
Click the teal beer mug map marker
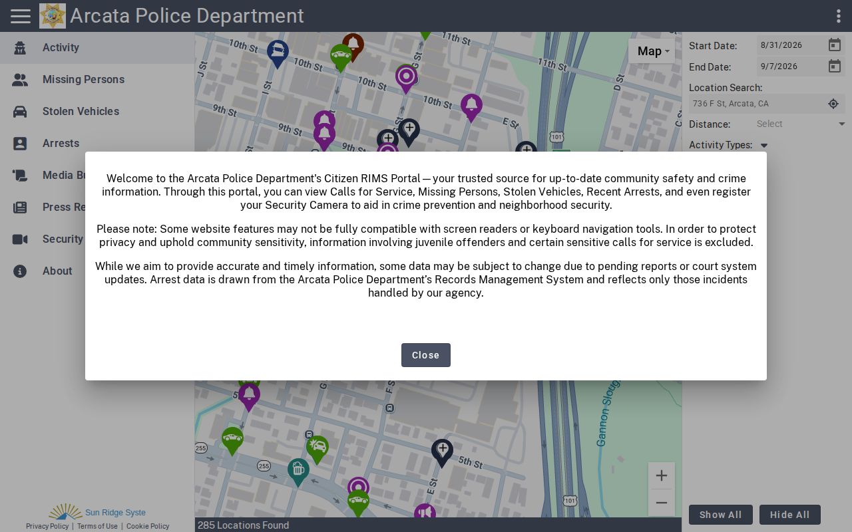(298, 471)
